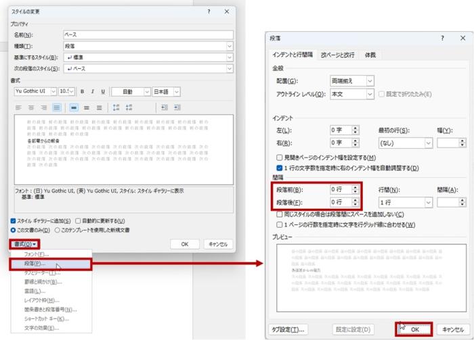
Task: Toggle Underline in the style formatting row
Action: tap(102, 91)
